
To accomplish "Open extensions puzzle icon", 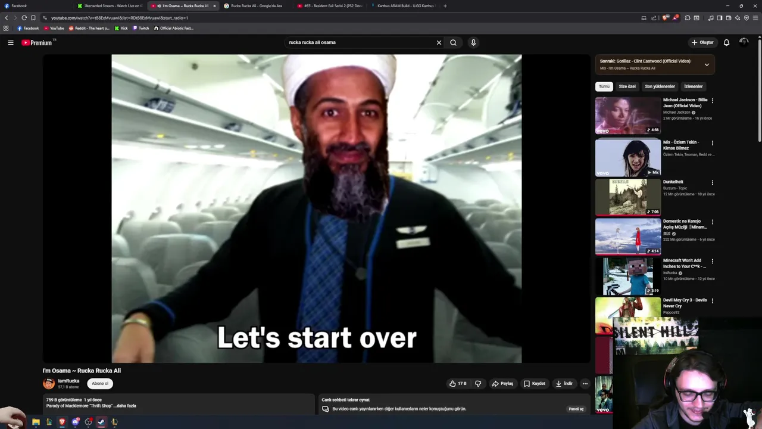I will tap(688, 18).
